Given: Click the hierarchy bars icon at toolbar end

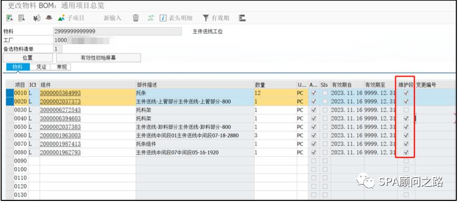Looking at the screenshot, I should pos(242,18).
